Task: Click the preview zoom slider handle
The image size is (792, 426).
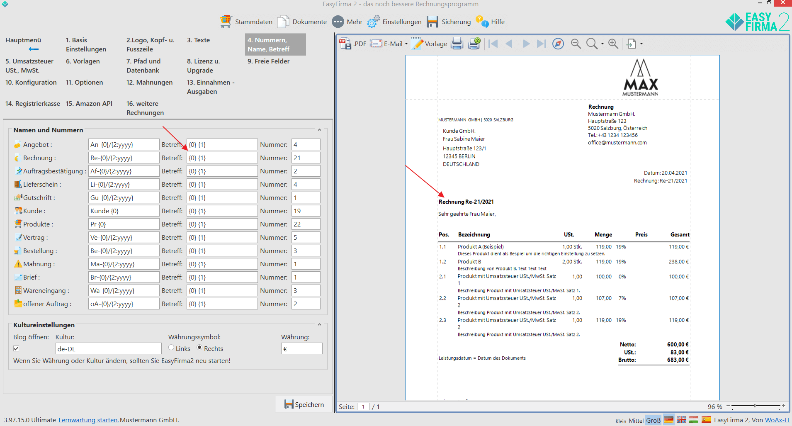Action: 755,406
